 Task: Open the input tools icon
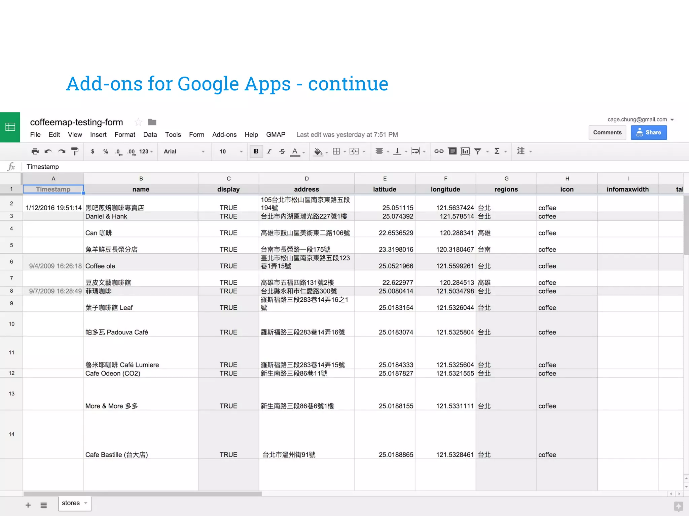(521, 151)
